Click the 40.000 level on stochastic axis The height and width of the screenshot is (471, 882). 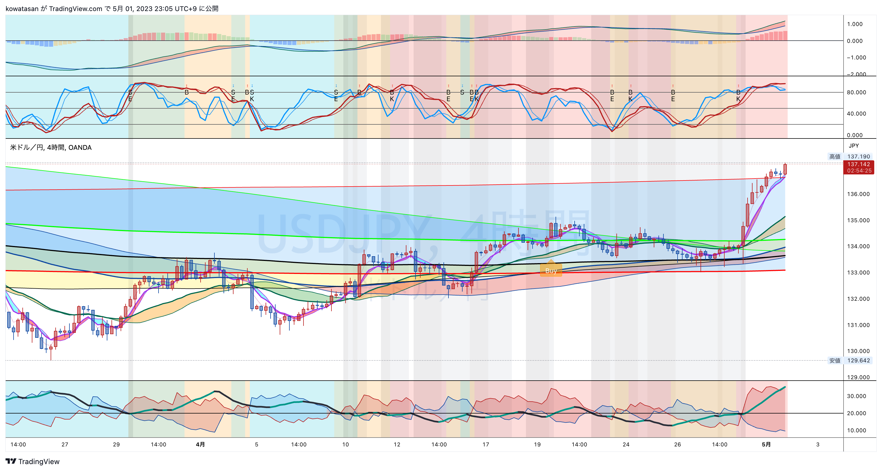(856, 114)
